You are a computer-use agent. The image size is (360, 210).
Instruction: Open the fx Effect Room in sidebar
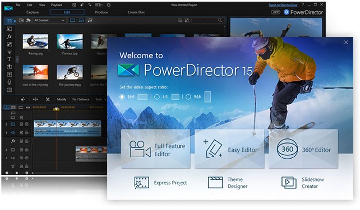pyautogui.click(x=9, y=36)
